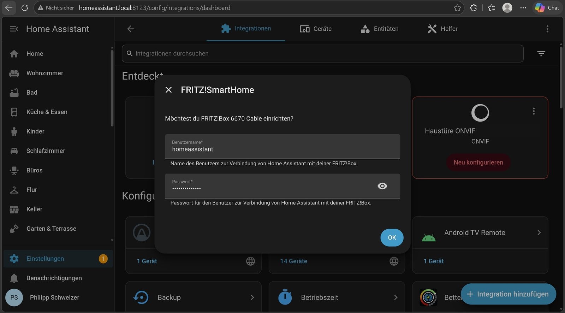Open Einstellungen in the sidebar

coord(58,259)
